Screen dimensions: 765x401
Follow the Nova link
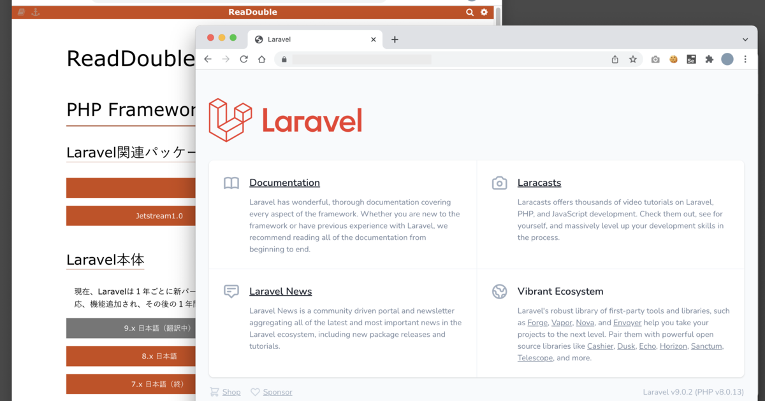click(x=585, y=323)
